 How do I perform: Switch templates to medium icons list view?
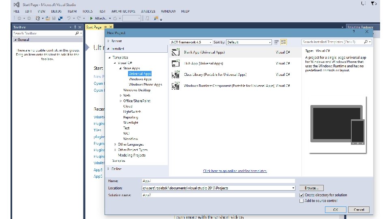284,42
